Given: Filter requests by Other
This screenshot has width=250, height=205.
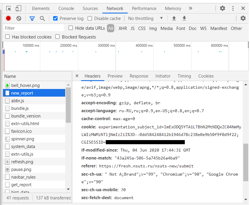Looking at the screenshot, I should pyautogui.click(x=236, y=28).
